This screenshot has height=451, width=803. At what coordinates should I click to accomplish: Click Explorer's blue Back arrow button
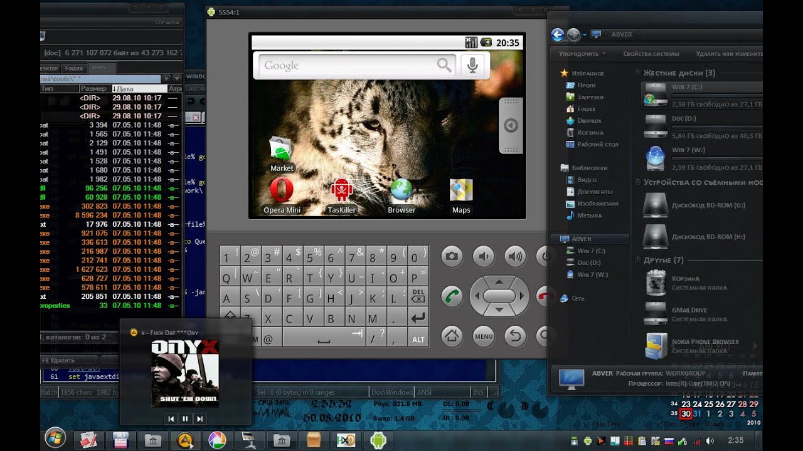[x=557, y=35]
